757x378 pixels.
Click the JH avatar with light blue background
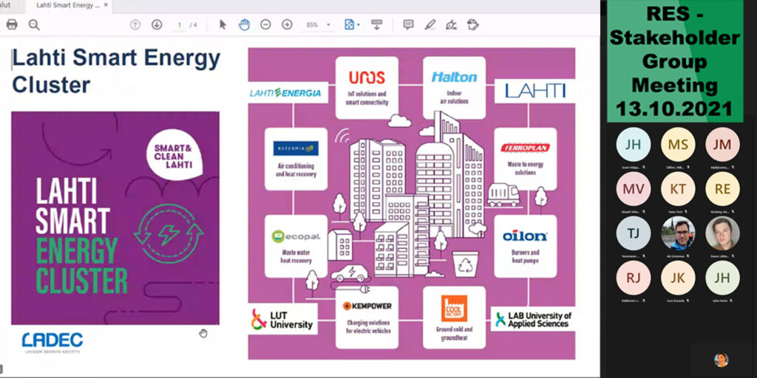(x=634, y=145)
